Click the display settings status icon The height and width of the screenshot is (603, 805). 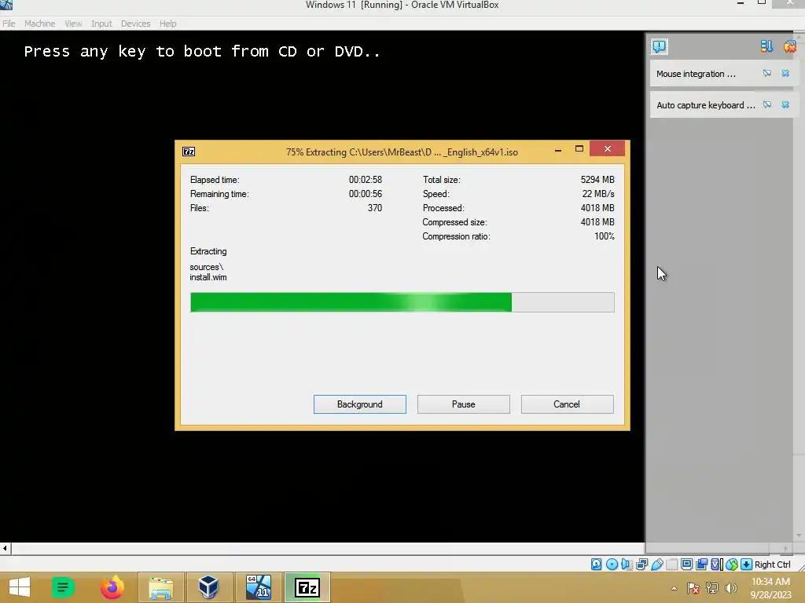(x=686, y=565)
